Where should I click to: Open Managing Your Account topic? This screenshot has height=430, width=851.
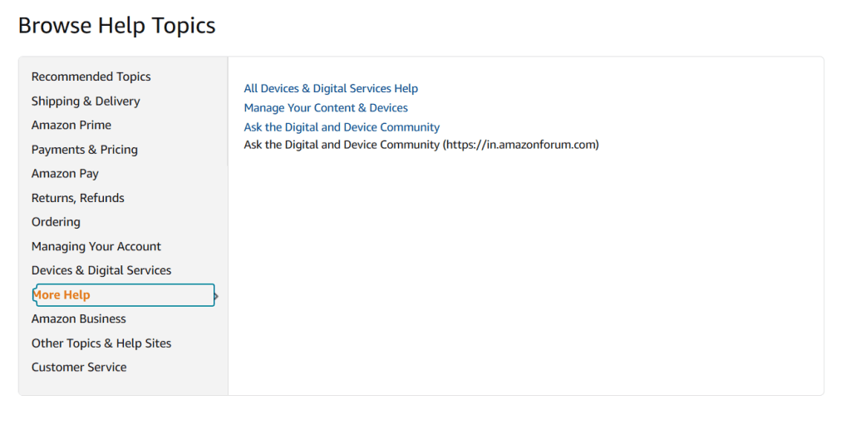[96, 246]
